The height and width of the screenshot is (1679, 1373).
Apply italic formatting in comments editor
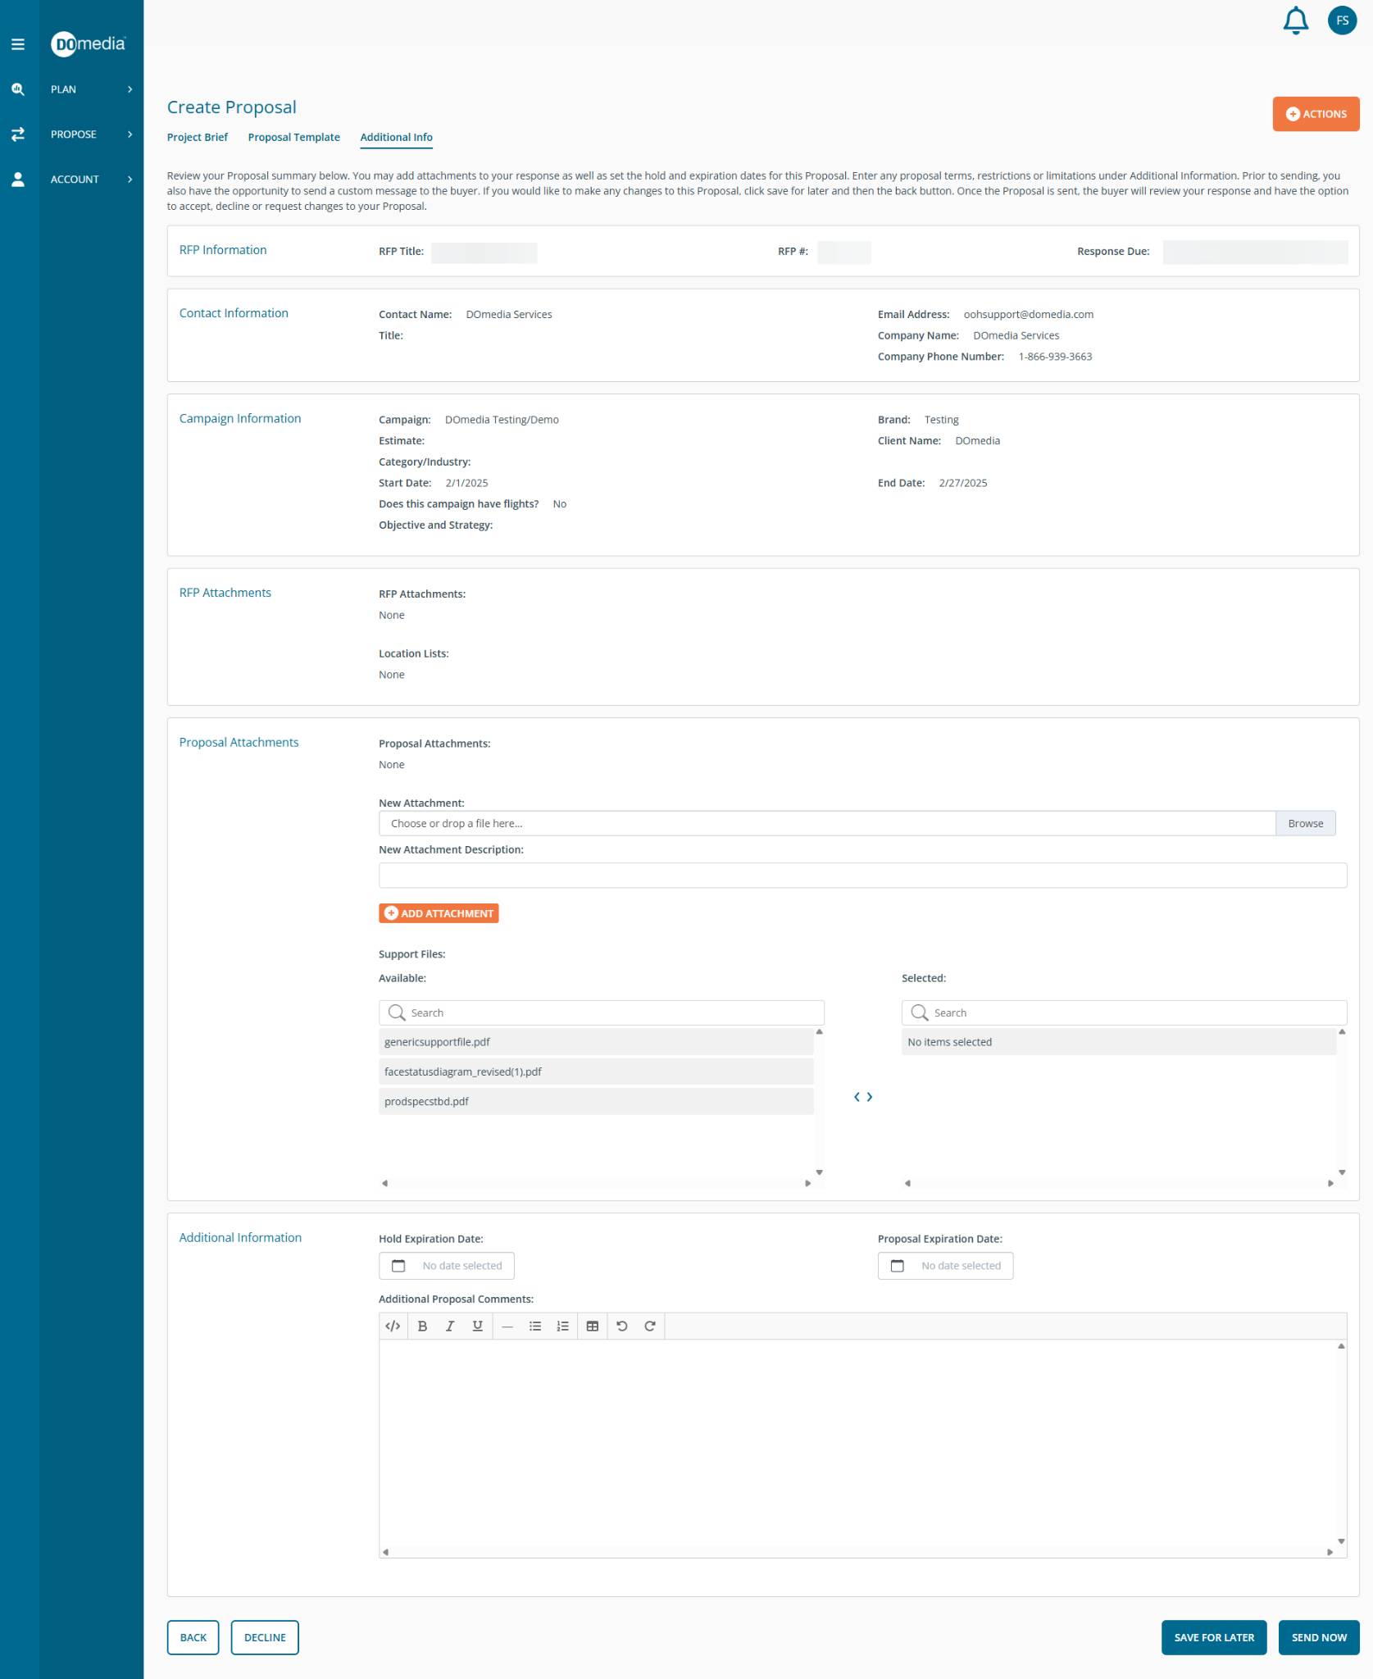pos(449,1326)
